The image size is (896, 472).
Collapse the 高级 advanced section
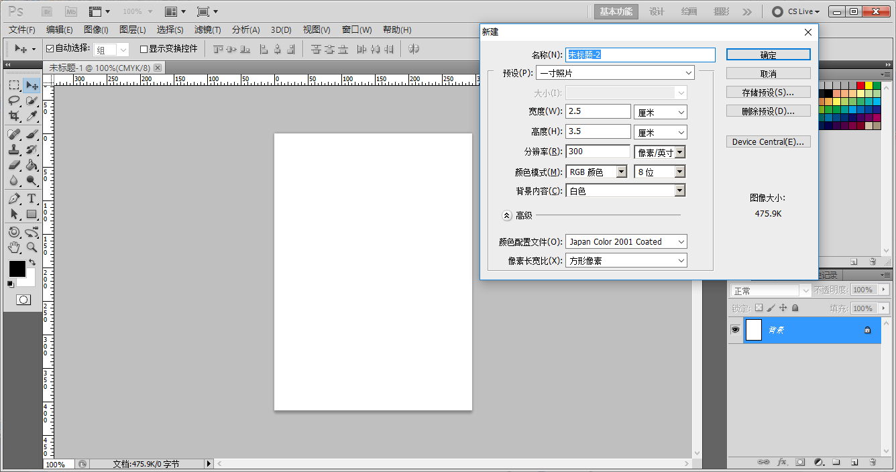(x=507, y=215)
